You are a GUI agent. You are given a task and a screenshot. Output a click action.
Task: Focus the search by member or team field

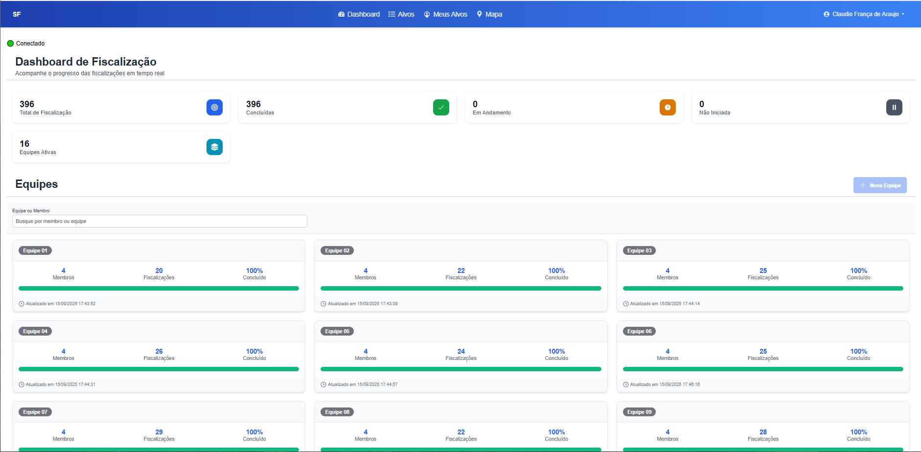click(x=160, y=221)
